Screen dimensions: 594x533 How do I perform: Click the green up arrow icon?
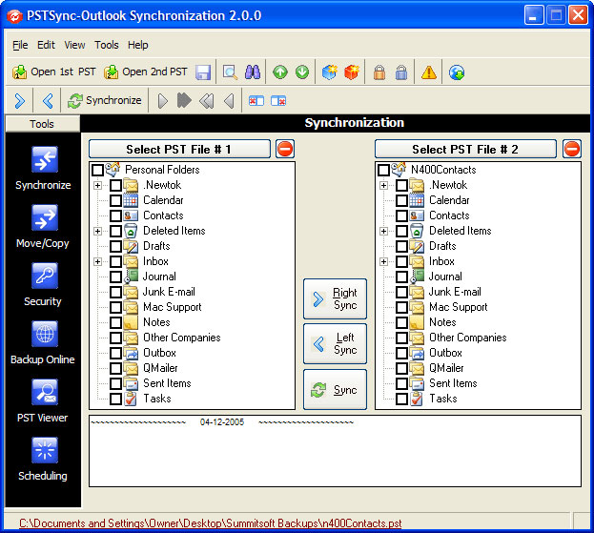point(280,72)
